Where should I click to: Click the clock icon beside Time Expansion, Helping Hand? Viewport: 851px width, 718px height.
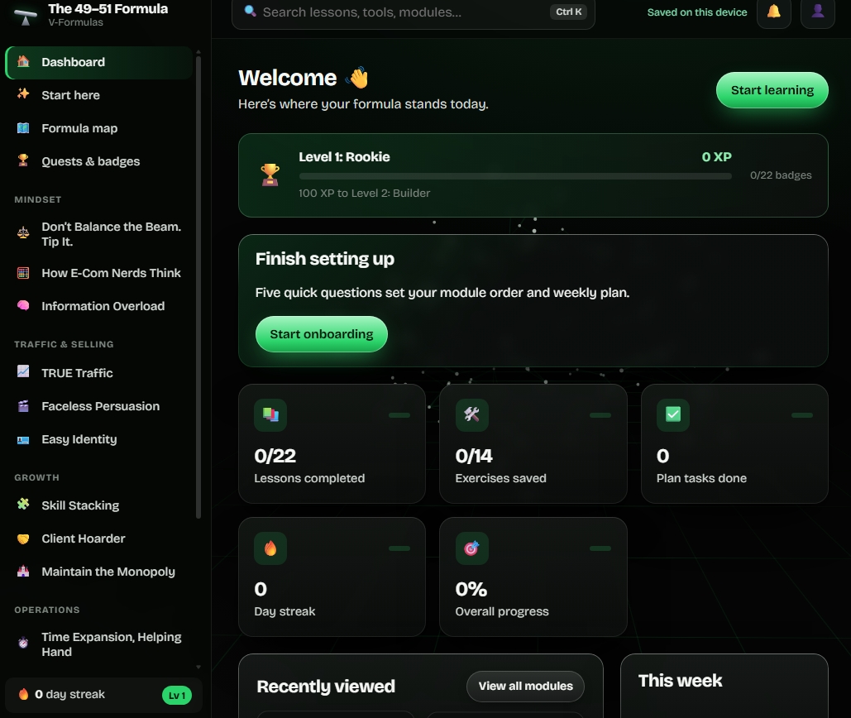coord(23,643)
